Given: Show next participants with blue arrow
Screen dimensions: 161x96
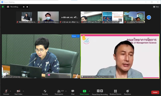Looking at the screenshot, I should 149,17.
